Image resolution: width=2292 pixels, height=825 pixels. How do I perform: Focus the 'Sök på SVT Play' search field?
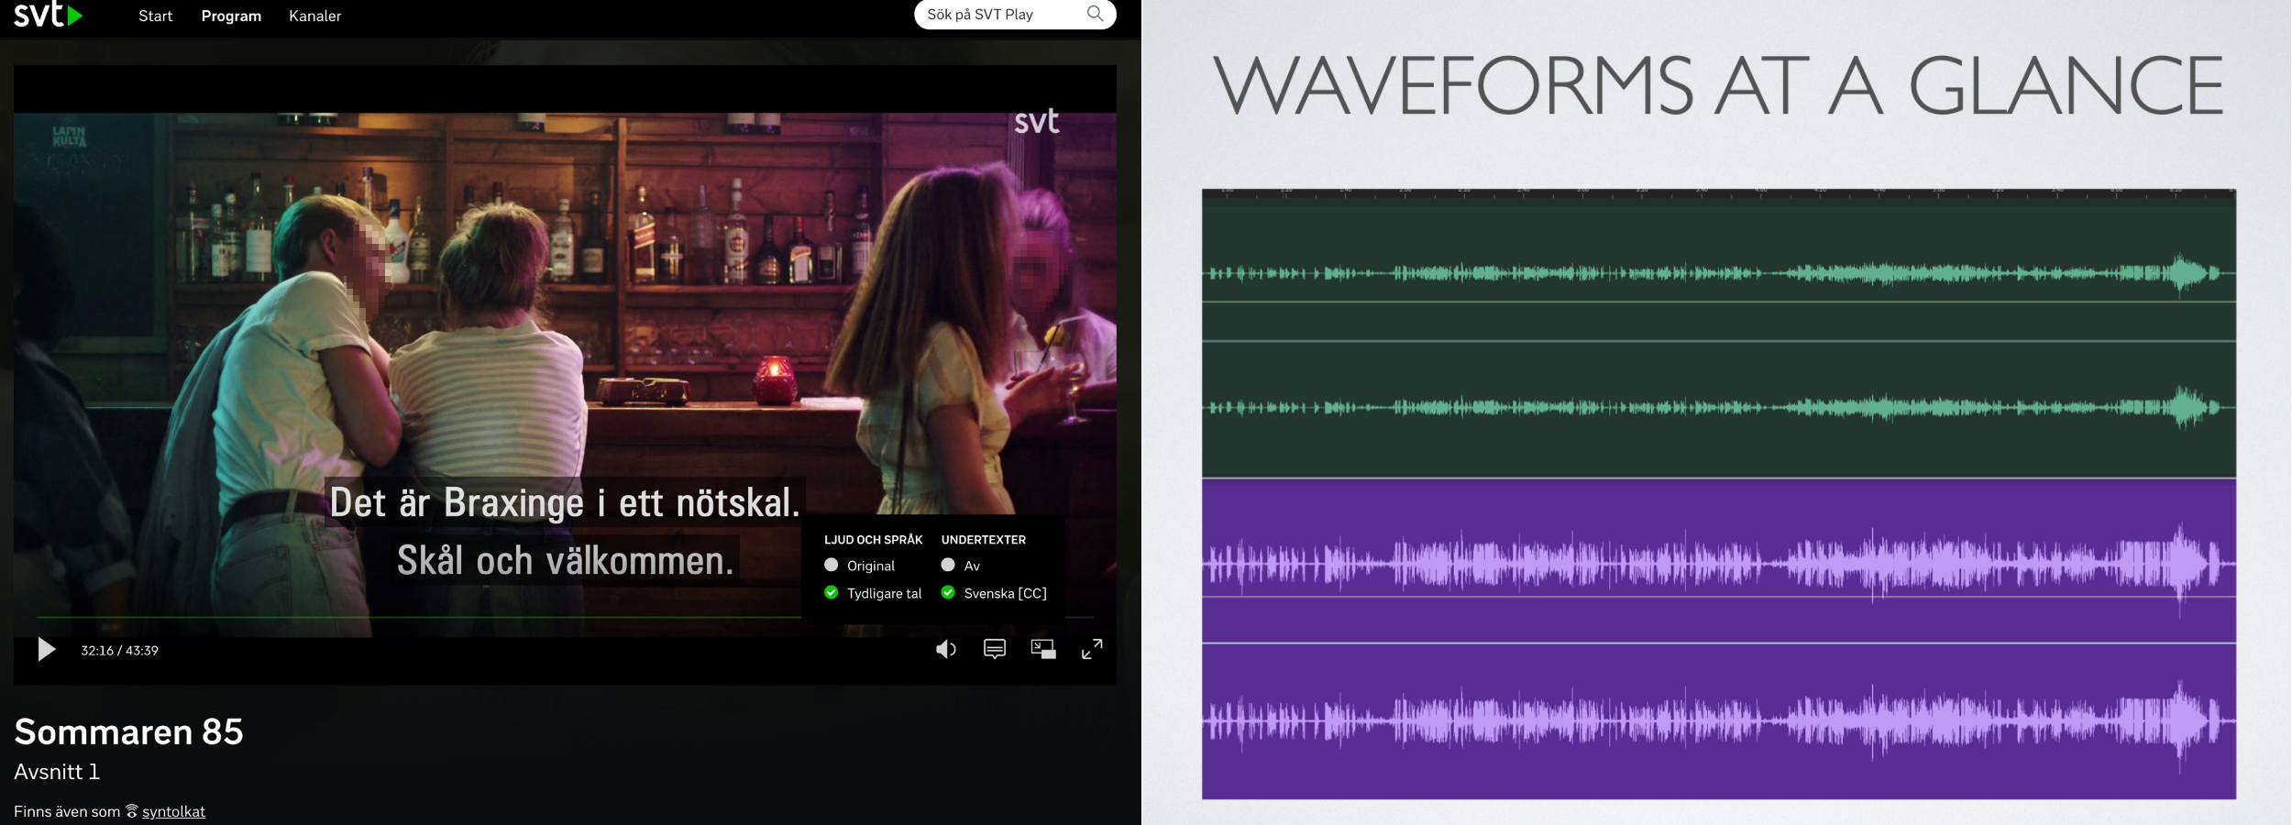click(x=1015, y=14)
